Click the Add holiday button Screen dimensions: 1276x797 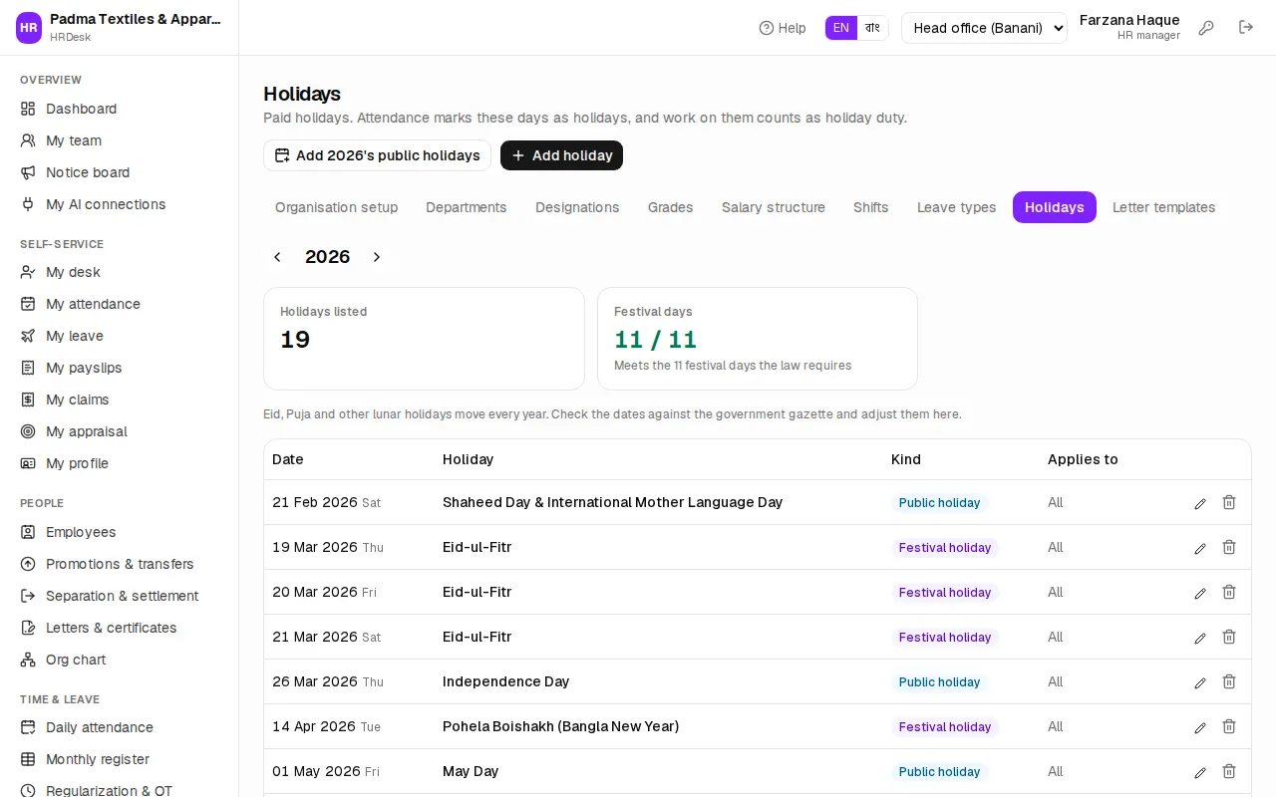tap(562, 155)
